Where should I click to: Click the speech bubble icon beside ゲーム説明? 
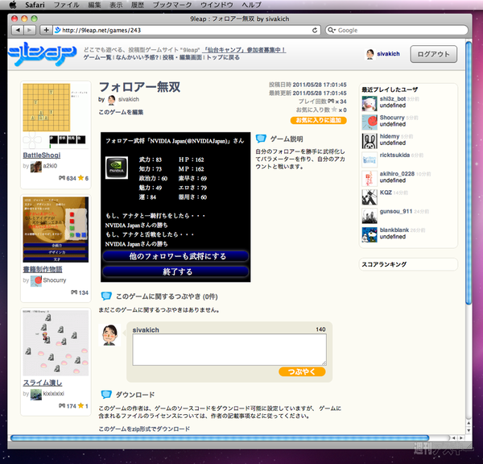coord(261,139)
